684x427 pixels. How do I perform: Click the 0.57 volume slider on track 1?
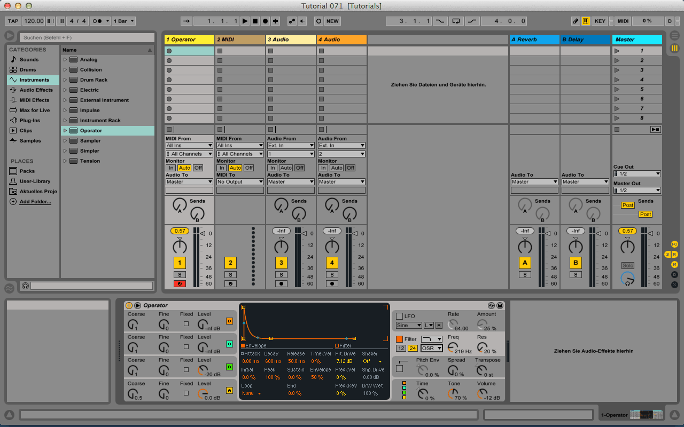(180, 231)
